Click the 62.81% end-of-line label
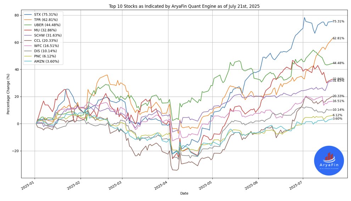 (338, 38)
